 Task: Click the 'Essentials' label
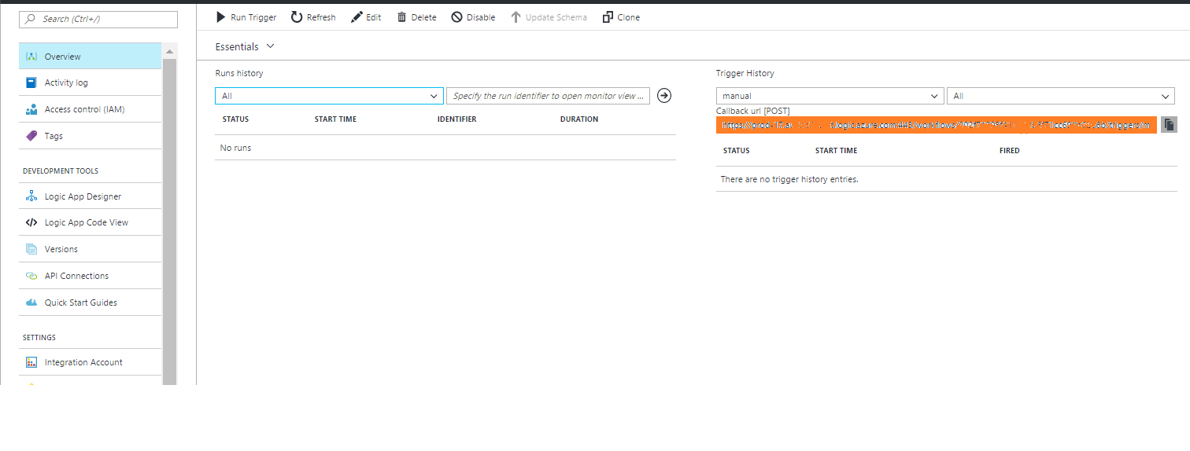(237, 46)
